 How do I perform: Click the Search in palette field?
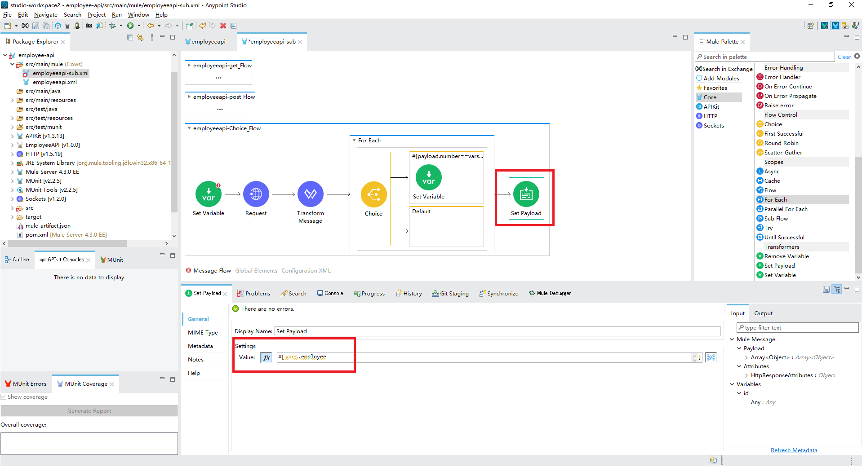764,57
